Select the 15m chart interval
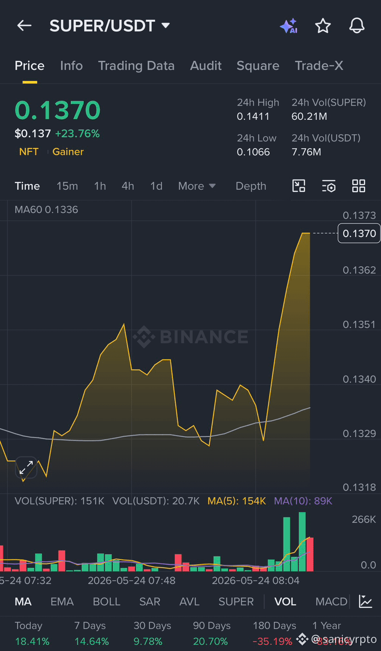 (x=67, y=186)
